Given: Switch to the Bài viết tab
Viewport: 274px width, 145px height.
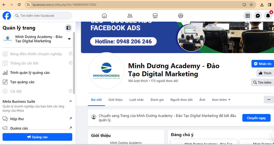Looking at the screenshot, I should click(x=96, y=100).
